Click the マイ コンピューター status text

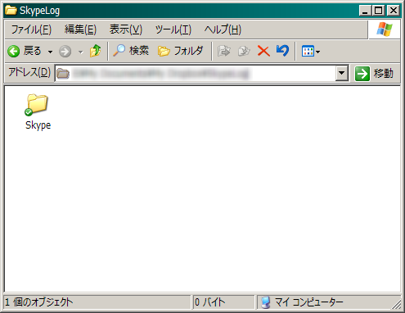308,302
